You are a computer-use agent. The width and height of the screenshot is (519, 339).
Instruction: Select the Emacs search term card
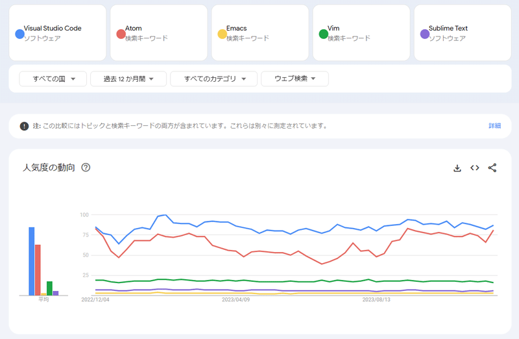point(260,33)
